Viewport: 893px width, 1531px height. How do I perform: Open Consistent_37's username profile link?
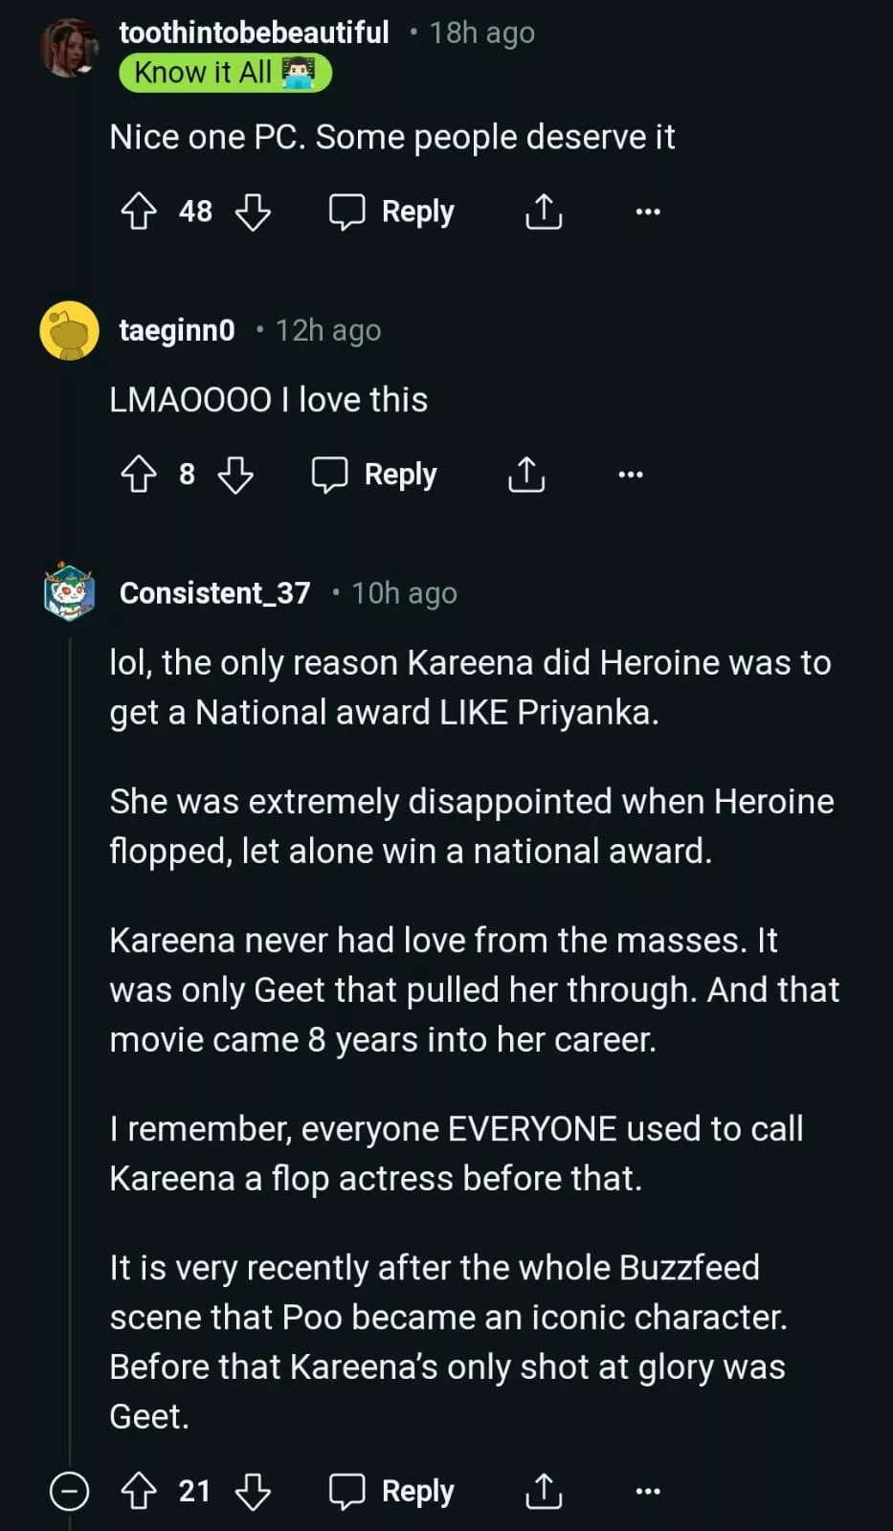(x=214, y=593)
